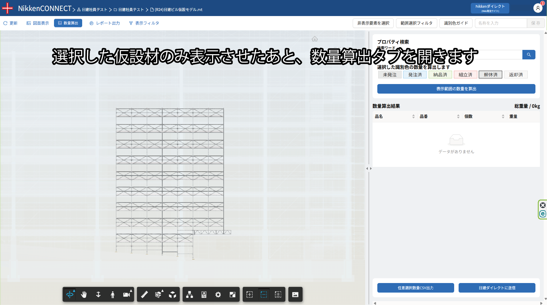Select the Measure ruler tool

[x=144, y=294]
